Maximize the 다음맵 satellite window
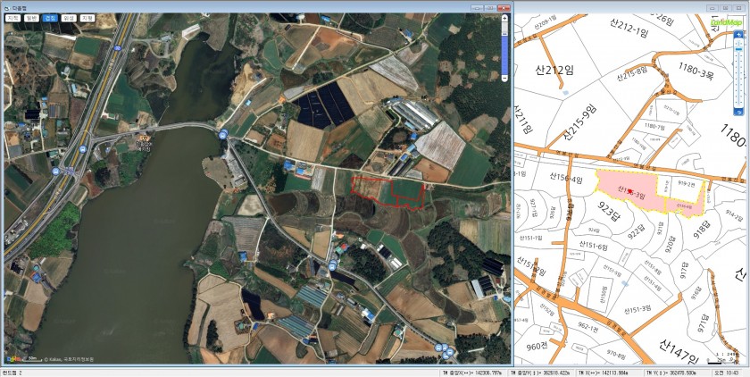The image size is (750, 377). (x=492, y=5)
